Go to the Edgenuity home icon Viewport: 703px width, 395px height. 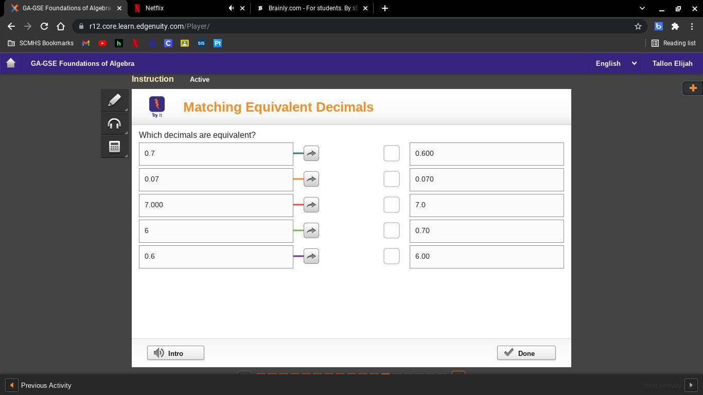tap(11, 63)
